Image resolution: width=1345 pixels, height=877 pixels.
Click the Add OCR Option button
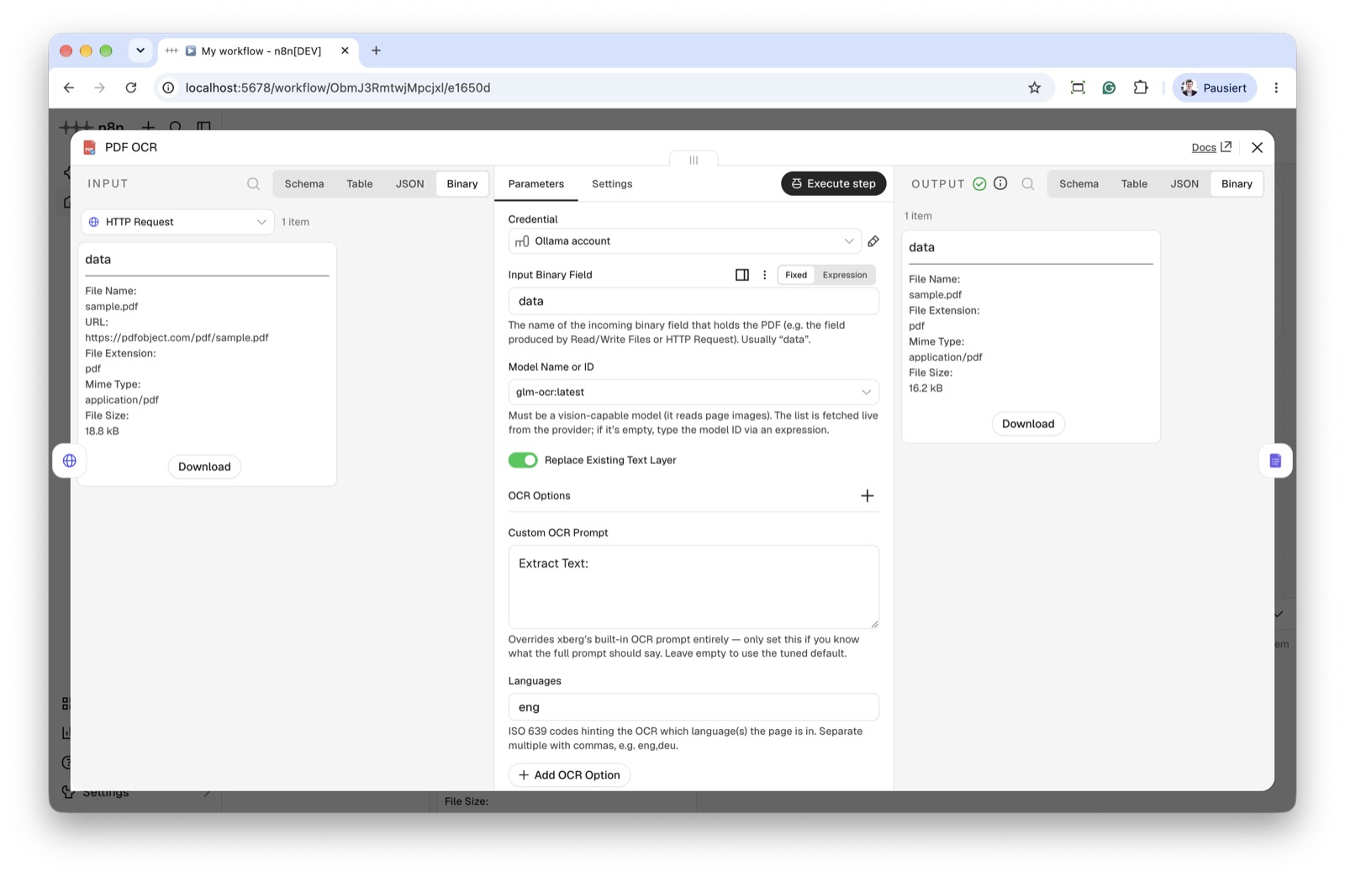point(569,775)
